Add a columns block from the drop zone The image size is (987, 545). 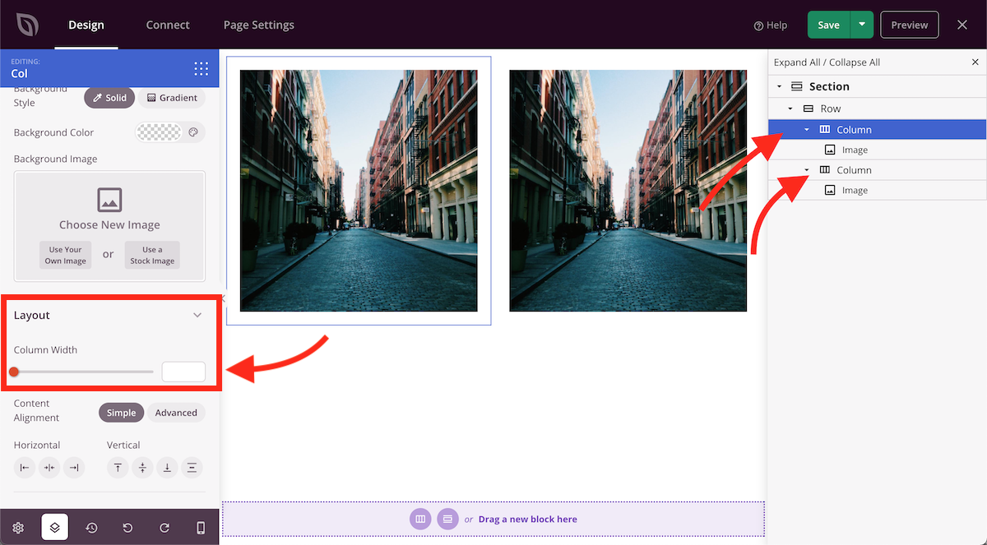420,519
